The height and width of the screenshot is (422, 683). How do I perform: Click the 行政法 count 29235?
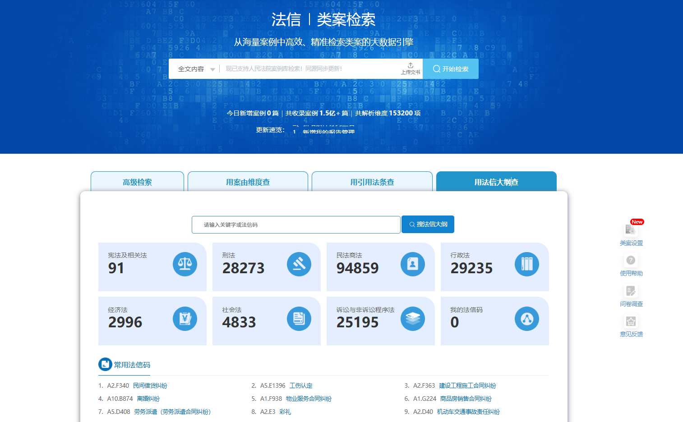(471, 268)
